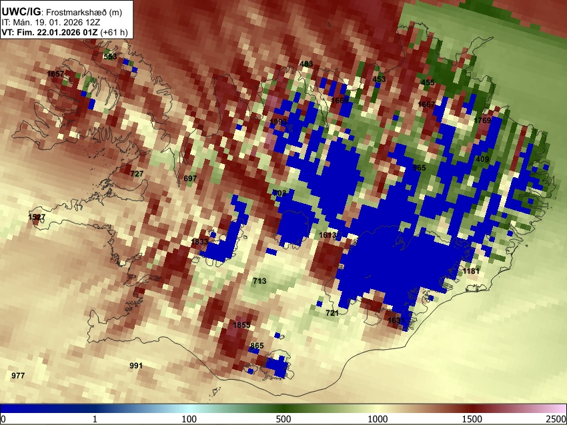
Task: Select the map value 865
Action: click(257, 346)
